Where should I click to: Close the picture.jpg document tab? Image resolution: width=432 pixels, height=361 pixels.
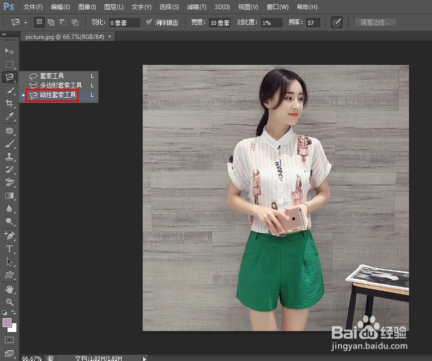(110, 36)
